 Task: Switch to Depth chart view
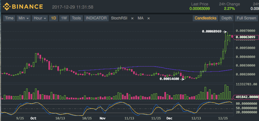tap(227, 18)
